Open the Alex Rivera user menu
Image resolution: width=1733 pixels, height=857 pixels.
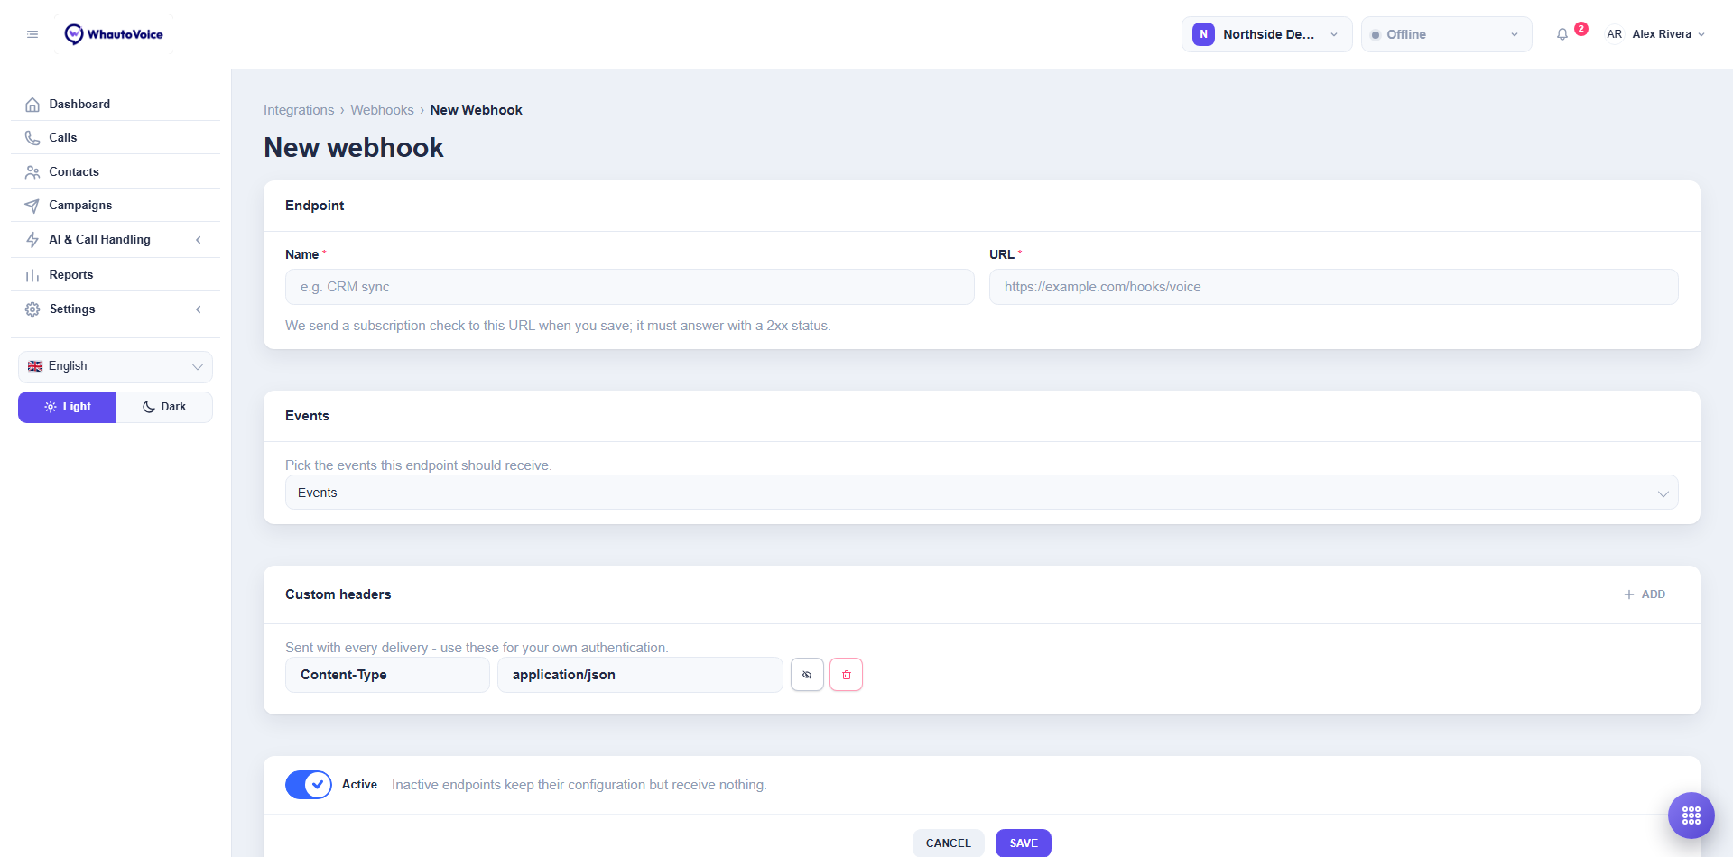pyautogui.click(x=1655, y=34)
